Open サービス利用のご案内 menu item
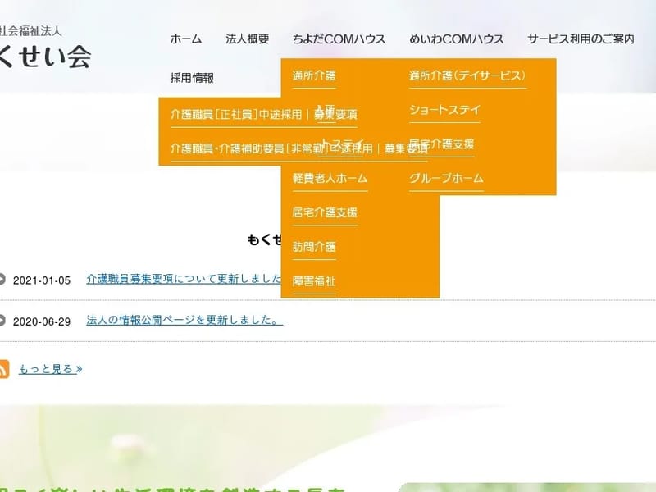The height and width of the screenshot is (492, 656). [581, 39]
